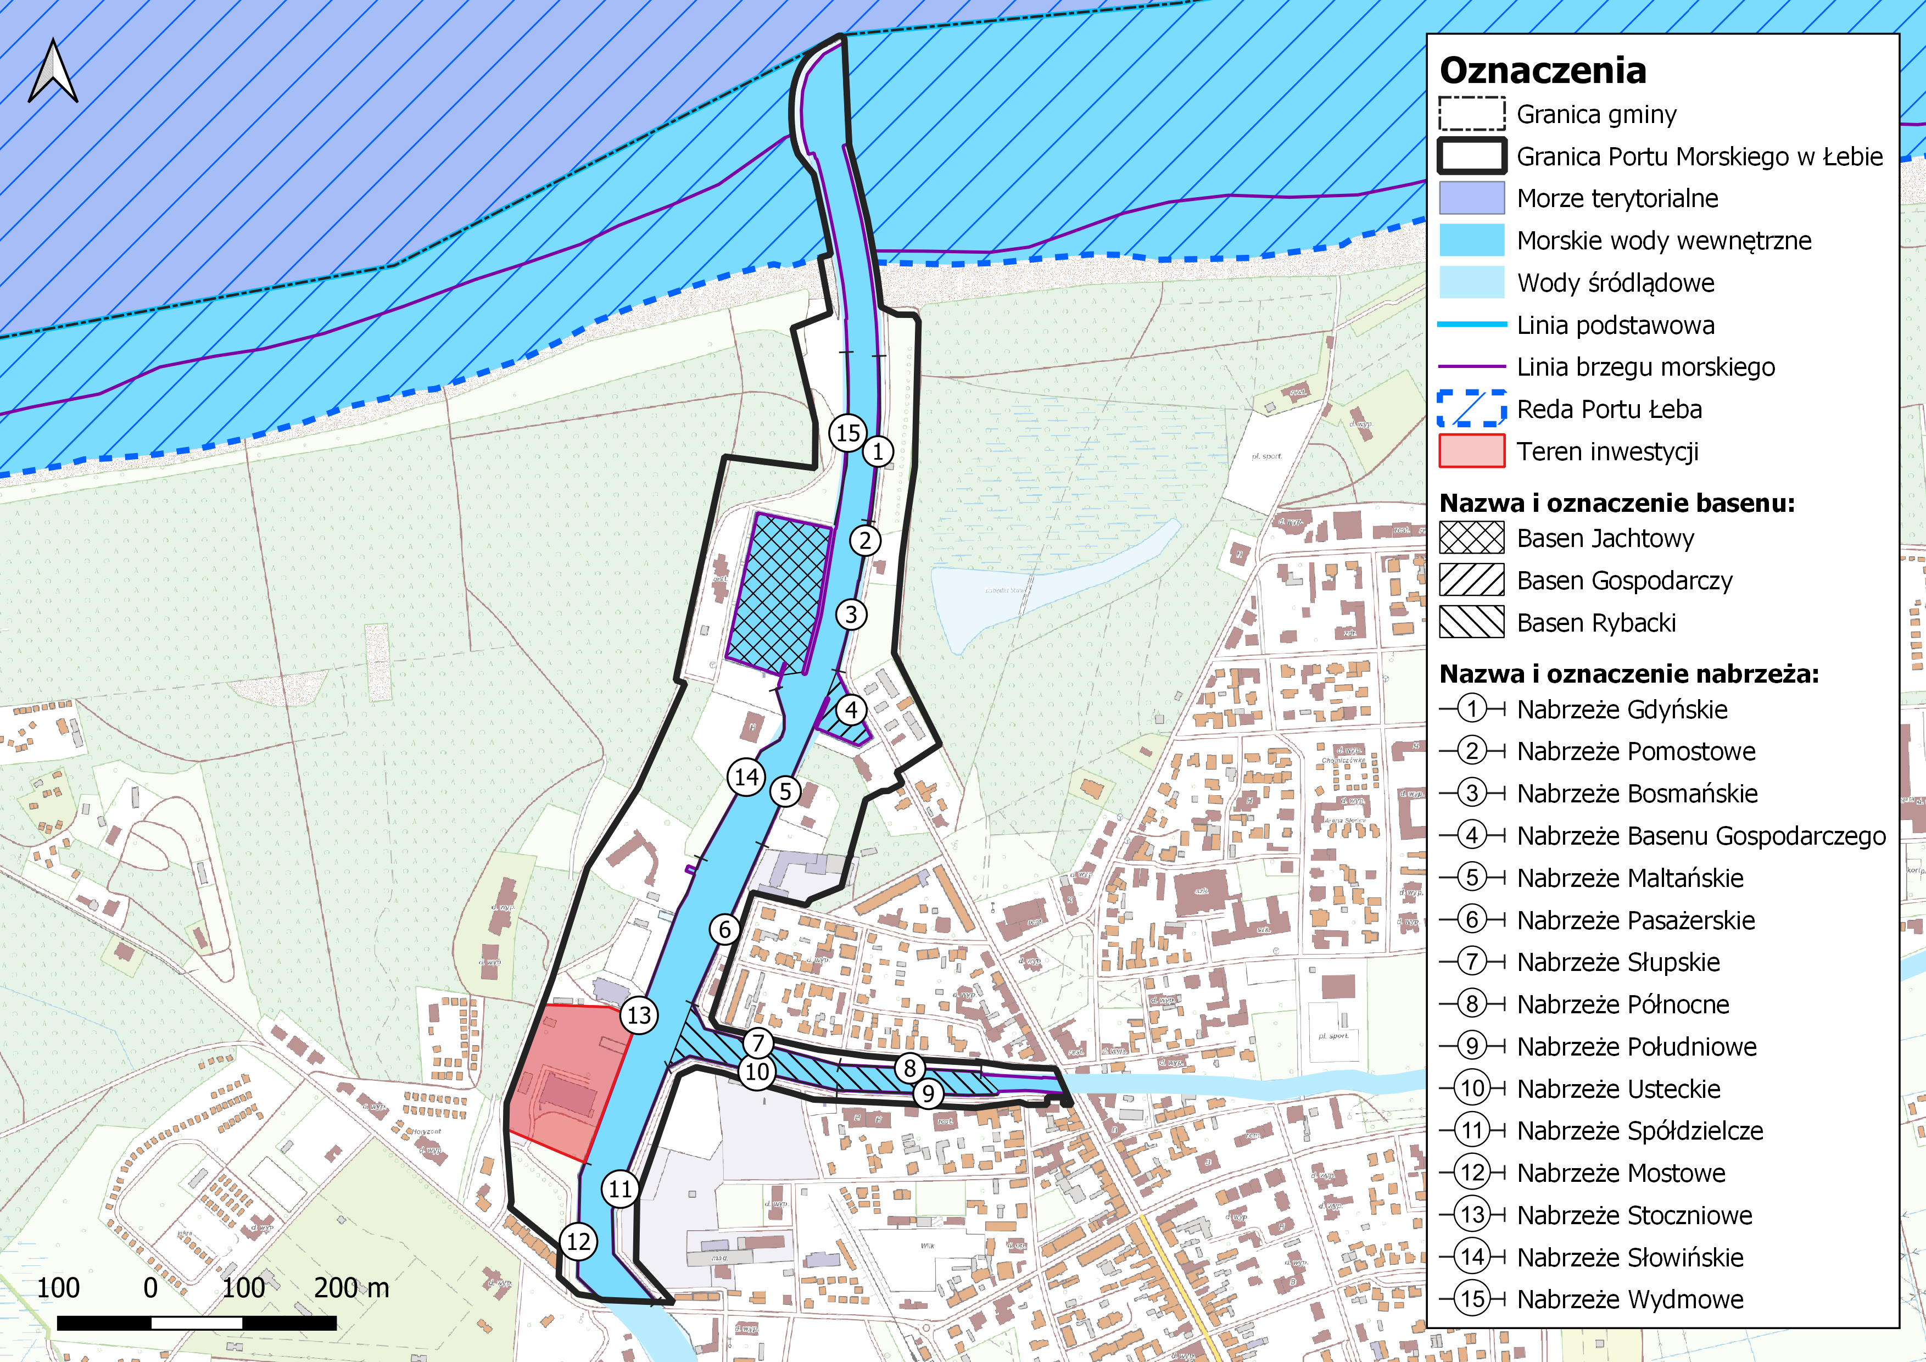Select map marker 9 on the side canal
This screenshot has width=1926, height=1362.
[928, 1093]
